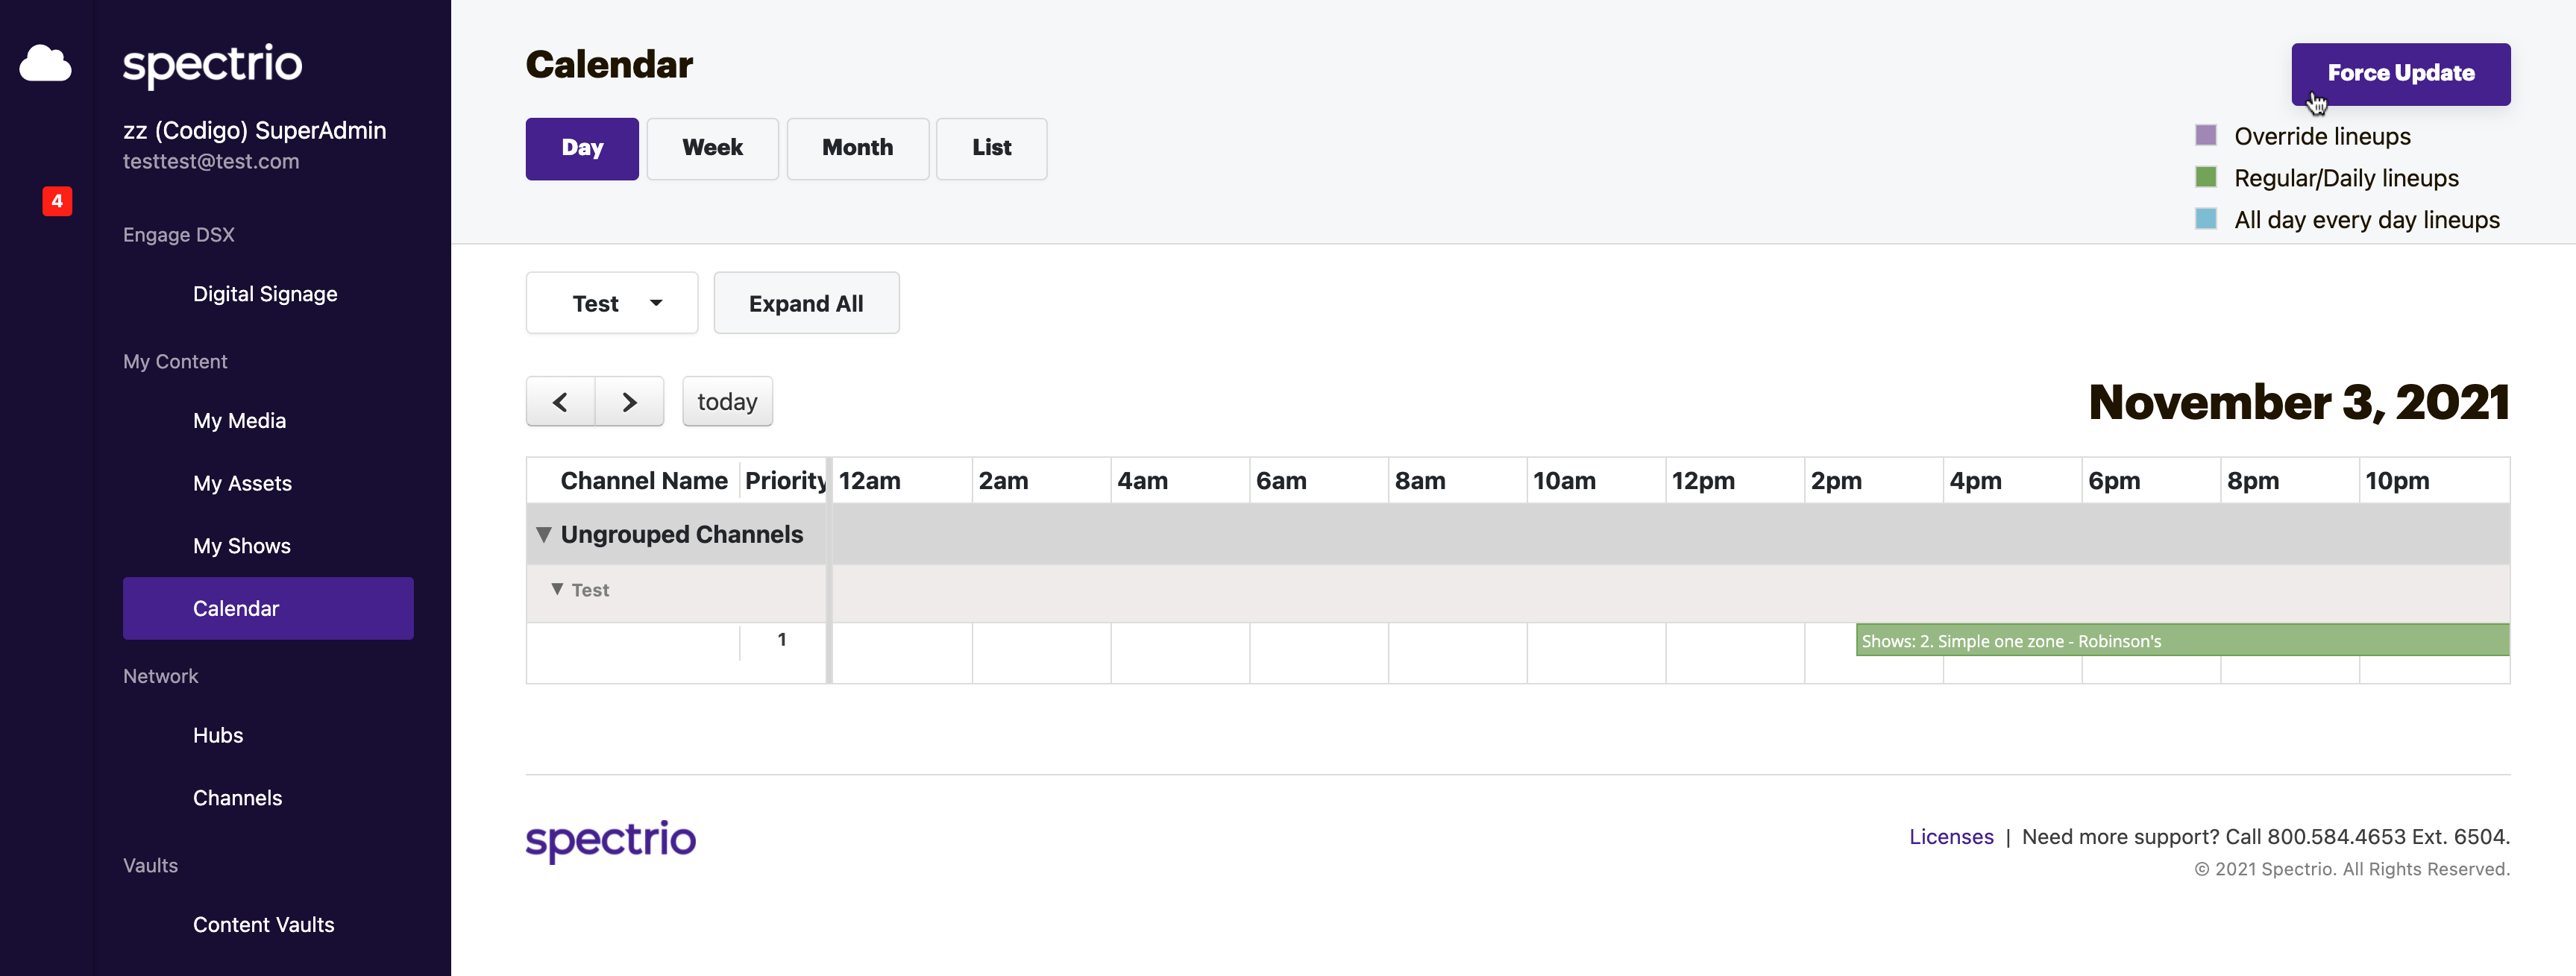The image size is (2576, 976).
Task: Open My Shows in the sidebar
Action: click(241, 546)
